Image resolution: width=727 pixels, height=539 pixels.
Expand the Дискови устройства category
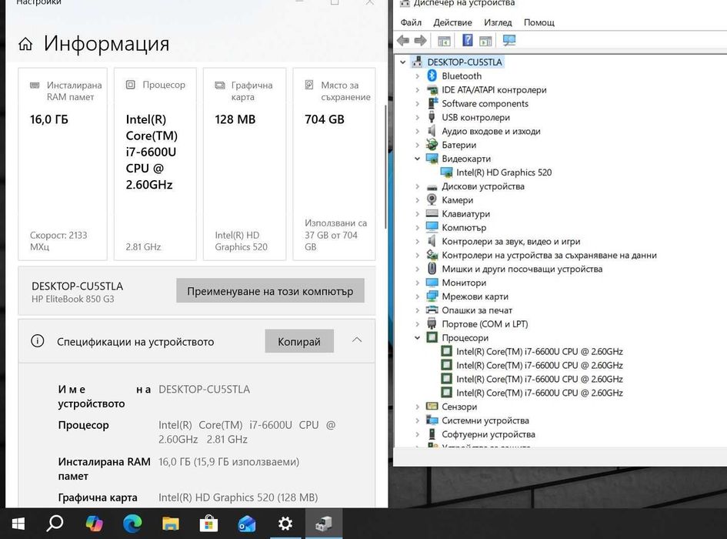417,186
